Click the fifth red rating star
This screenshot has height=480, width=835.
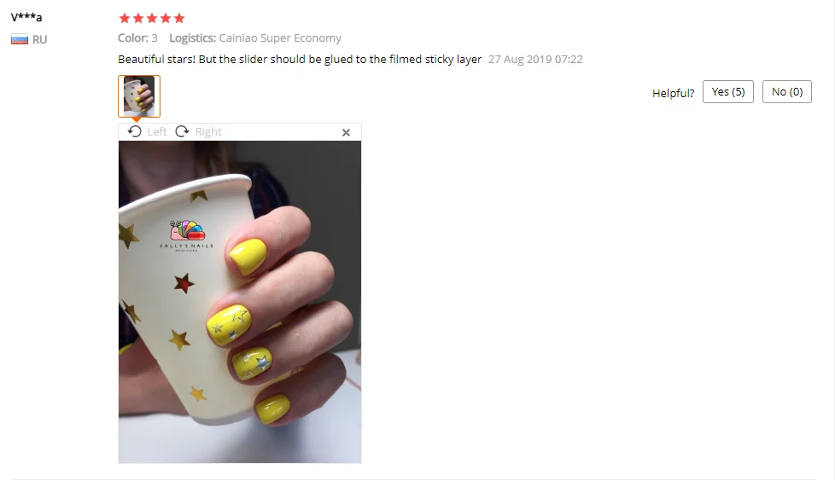coord(179,19)
